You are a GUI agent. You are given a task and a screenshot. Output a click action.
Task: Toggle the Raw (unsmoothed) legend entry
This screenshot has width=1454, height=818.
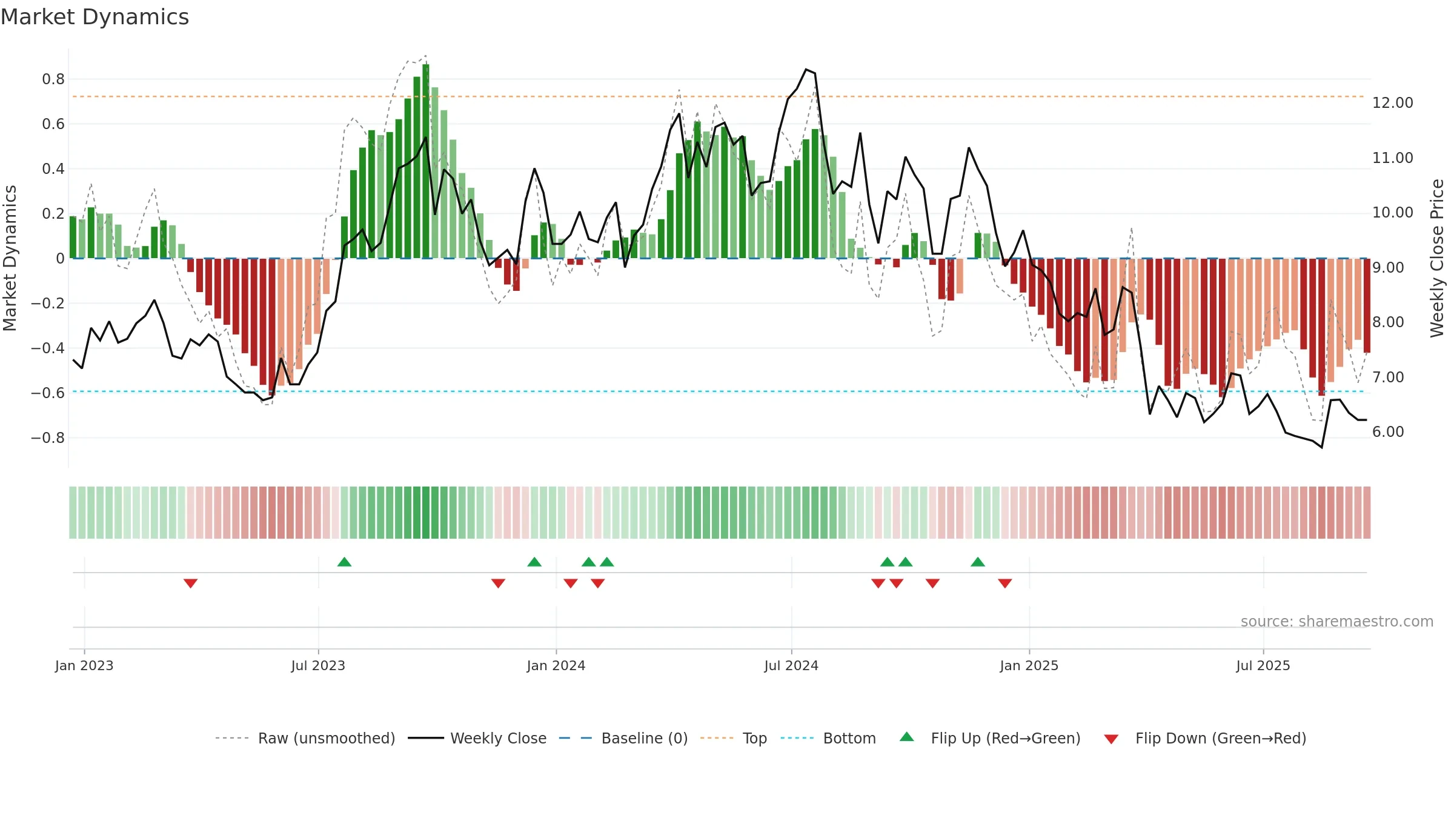(x=305, y=738)
